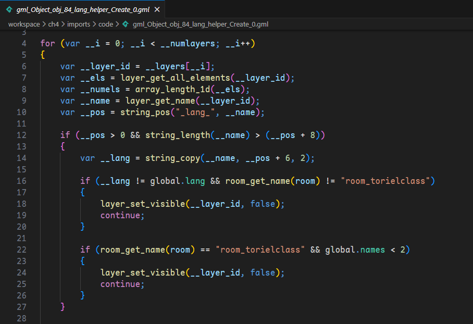473x324 pixels.
Task: Click 'string_copy' on line 14
Action: click(x=172, y=158)
